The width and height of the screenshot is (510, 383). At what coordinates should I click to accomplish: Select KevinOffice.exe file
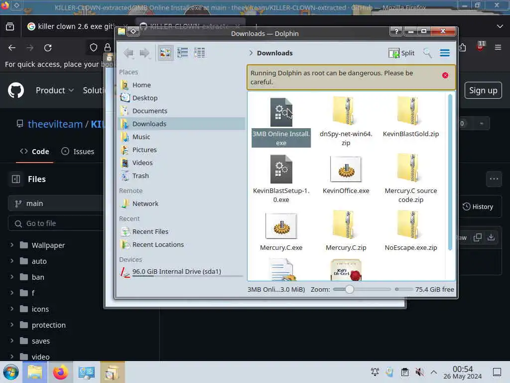pyautogui.click(x=346, y=175)
